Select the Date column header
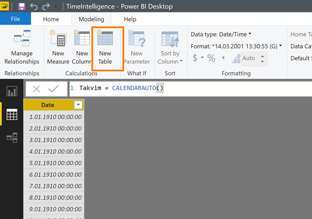 click(x=48, y=105)
